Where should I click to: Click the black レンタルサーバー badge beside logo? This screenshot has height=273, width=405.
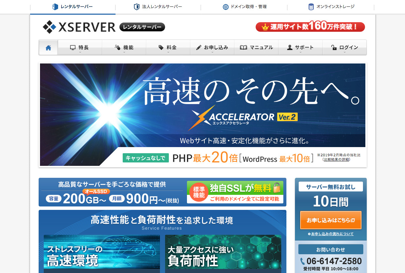coord(142,27)
